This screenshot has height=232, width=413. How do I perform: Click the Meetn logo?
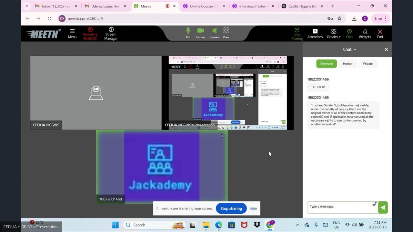pyautogui.click(x=43, y=34)
